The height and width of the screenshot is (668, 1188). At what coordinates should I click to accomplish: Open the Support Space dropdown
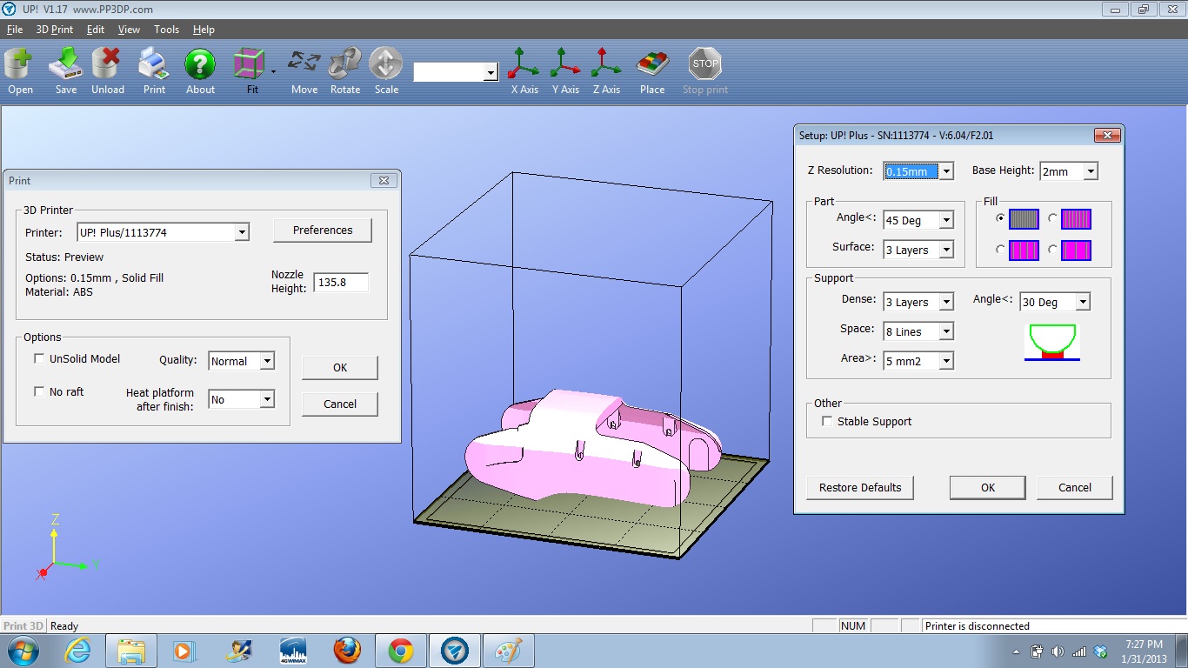pyautogui.click(x=946, y=331)
